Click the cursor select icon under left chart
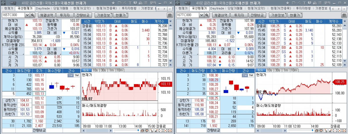The image size is (348, 134). (152, 131)
